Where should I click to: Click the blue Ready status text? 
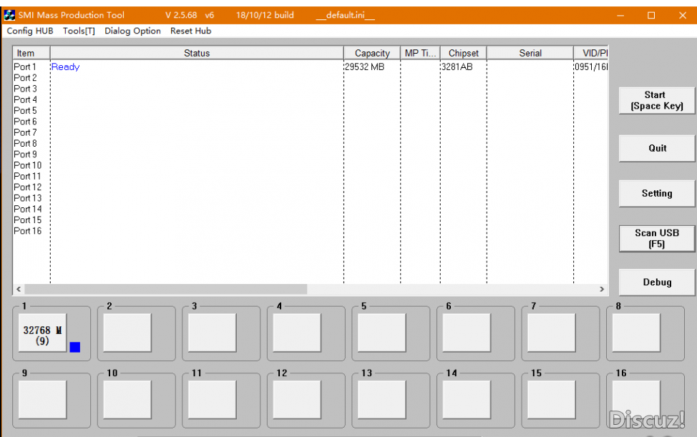coord(65,67)
